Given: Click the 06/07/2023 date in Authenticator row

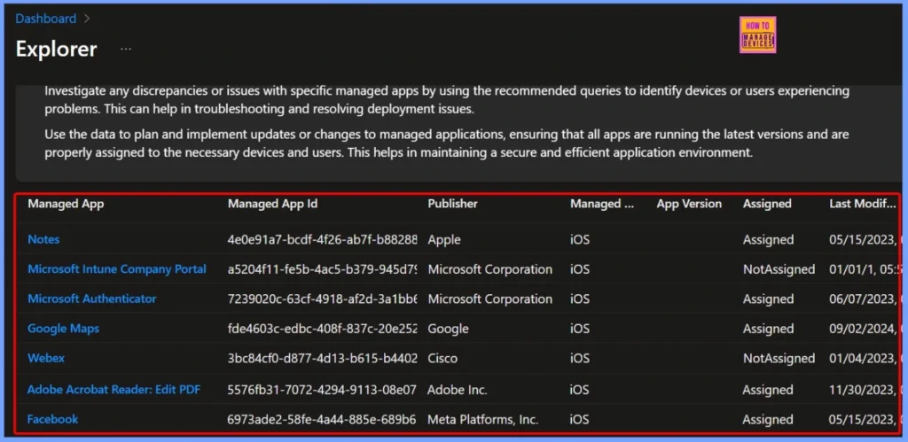Looking at the screenshot, I should [x=863, y=299].
